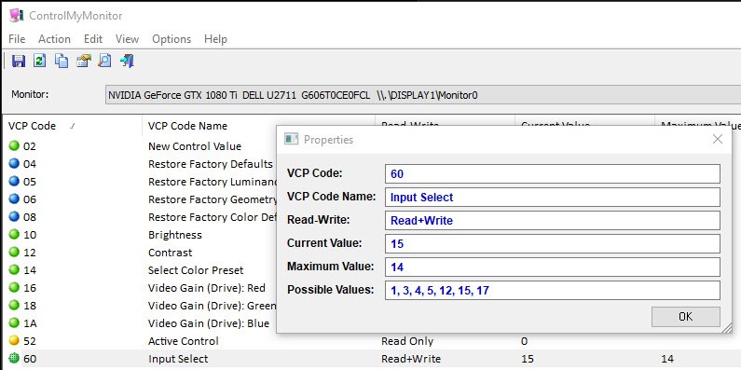Viewport: 741px width, 370px height.
Task: Click the Read-Write field in Properties
Action: pyautogui.click(x=553, y=220)
